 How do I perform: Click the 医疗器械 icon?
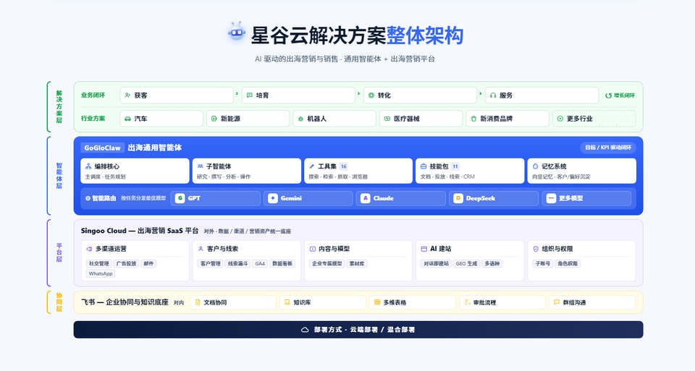click(x=387, y=119)
